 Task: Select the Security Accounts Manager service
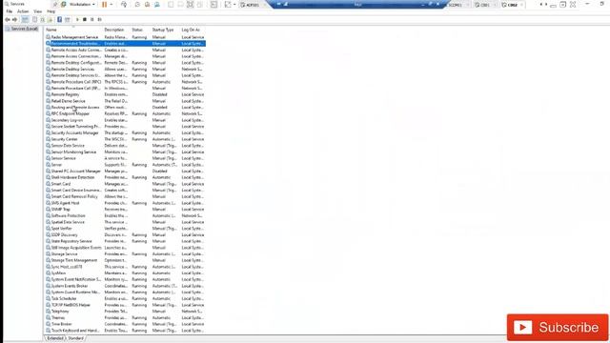[x=125, y=133]
